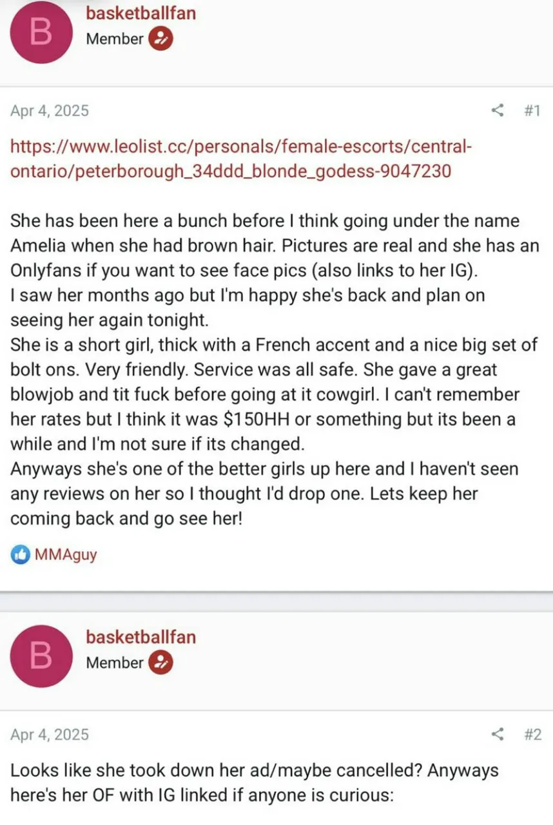The image size is (553, 825).
Task: Open the permalink labeled #2
Action: coord(534,734)
